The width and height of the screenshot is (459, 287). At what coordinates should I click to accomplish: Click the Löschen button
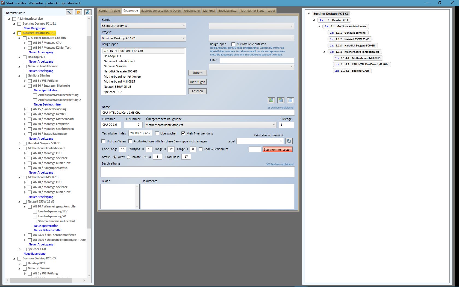(x=197, y=91)
